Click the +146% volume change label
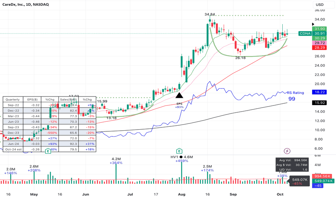 pyautogui.click(x=11, y=173)
